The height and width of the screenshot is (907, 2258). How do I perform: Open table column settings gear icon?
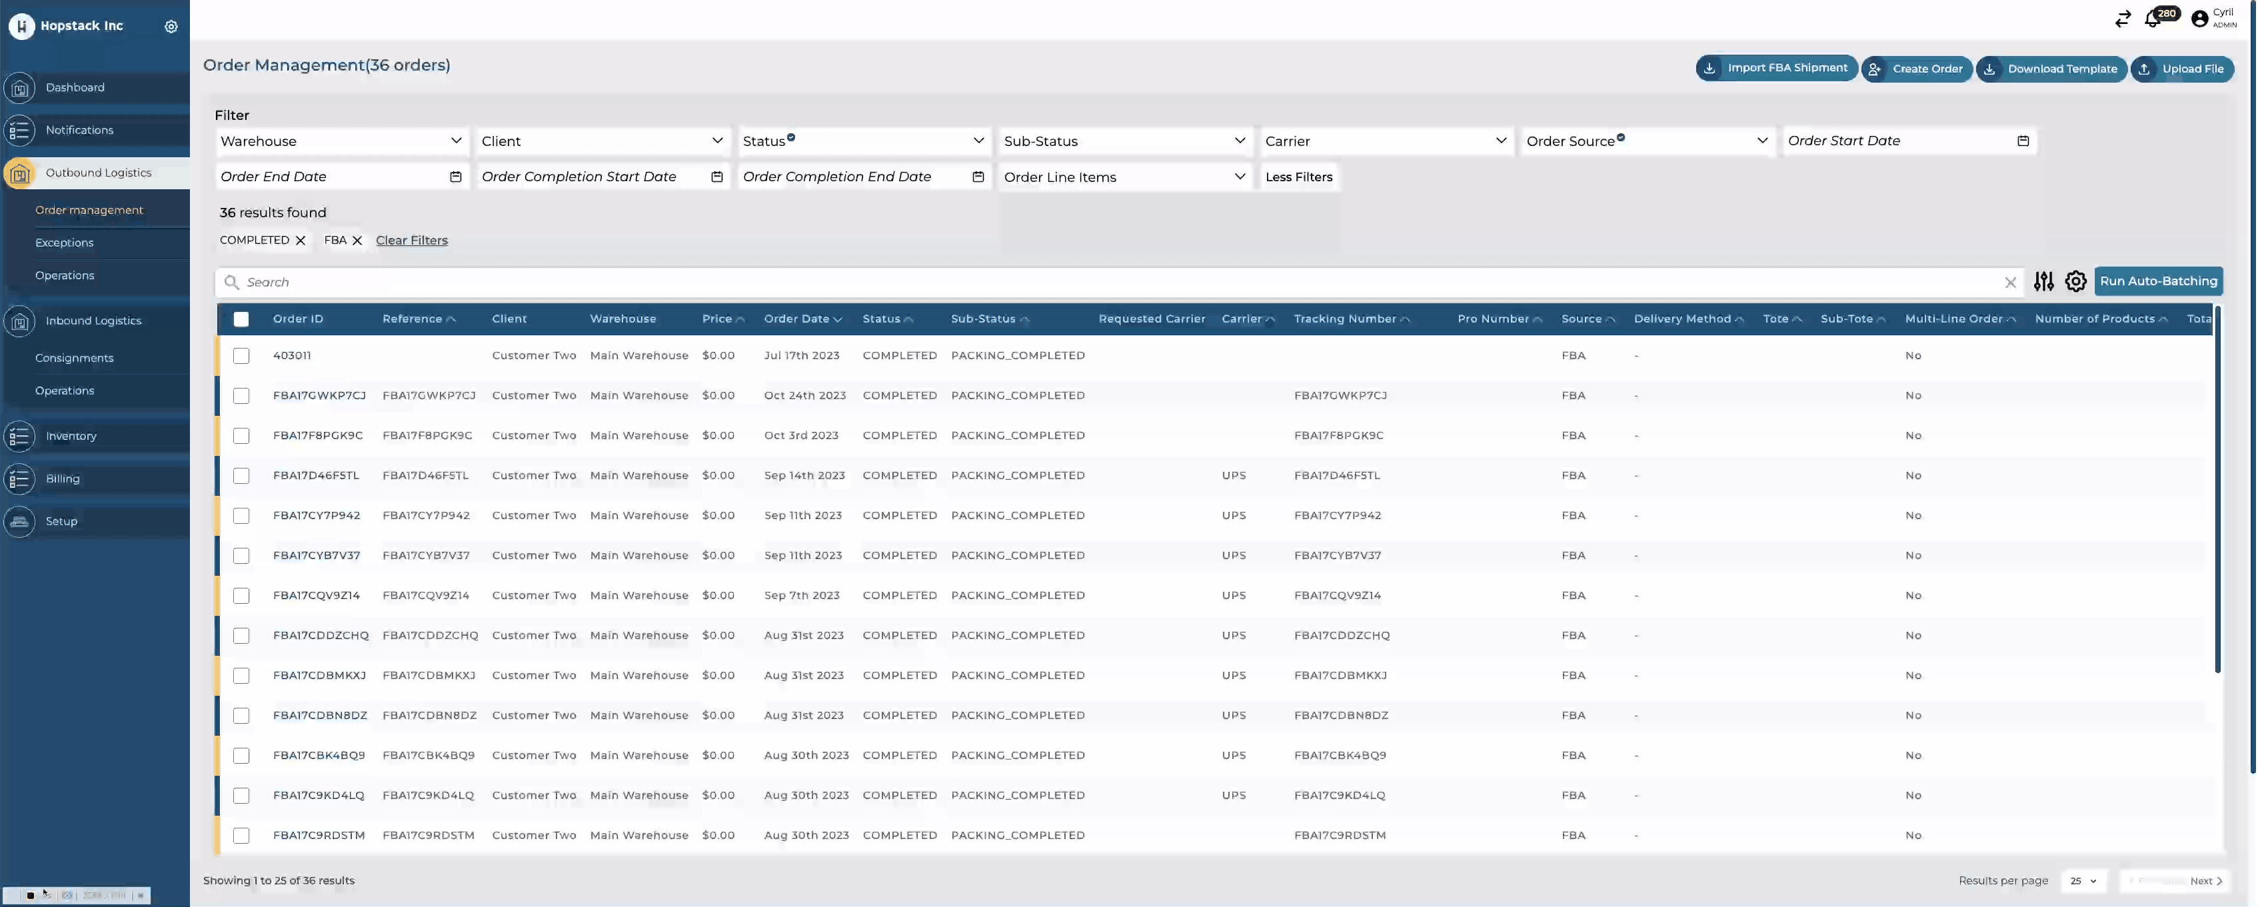click(x=2075, y=281)
